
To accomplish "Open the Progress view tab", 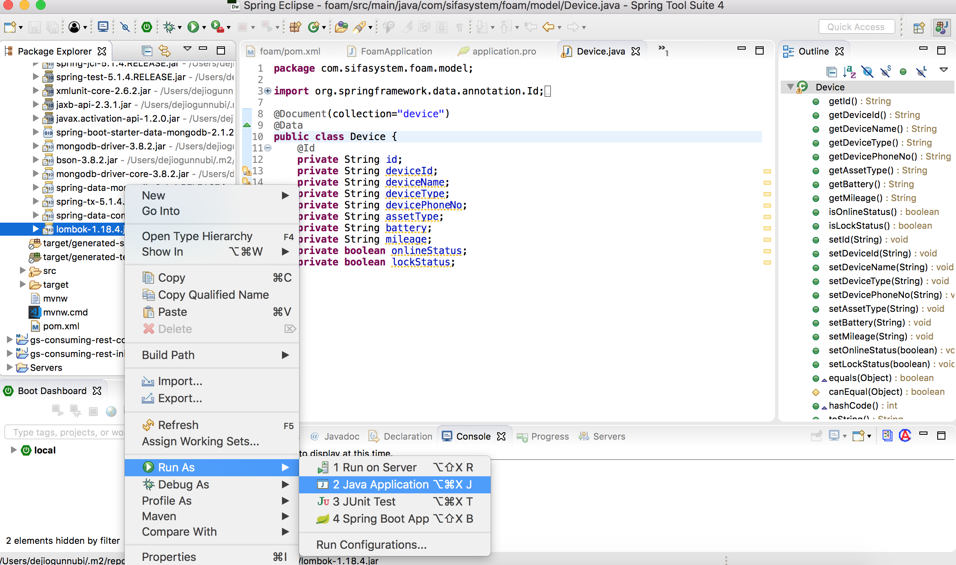I will (x=542, y=436).
